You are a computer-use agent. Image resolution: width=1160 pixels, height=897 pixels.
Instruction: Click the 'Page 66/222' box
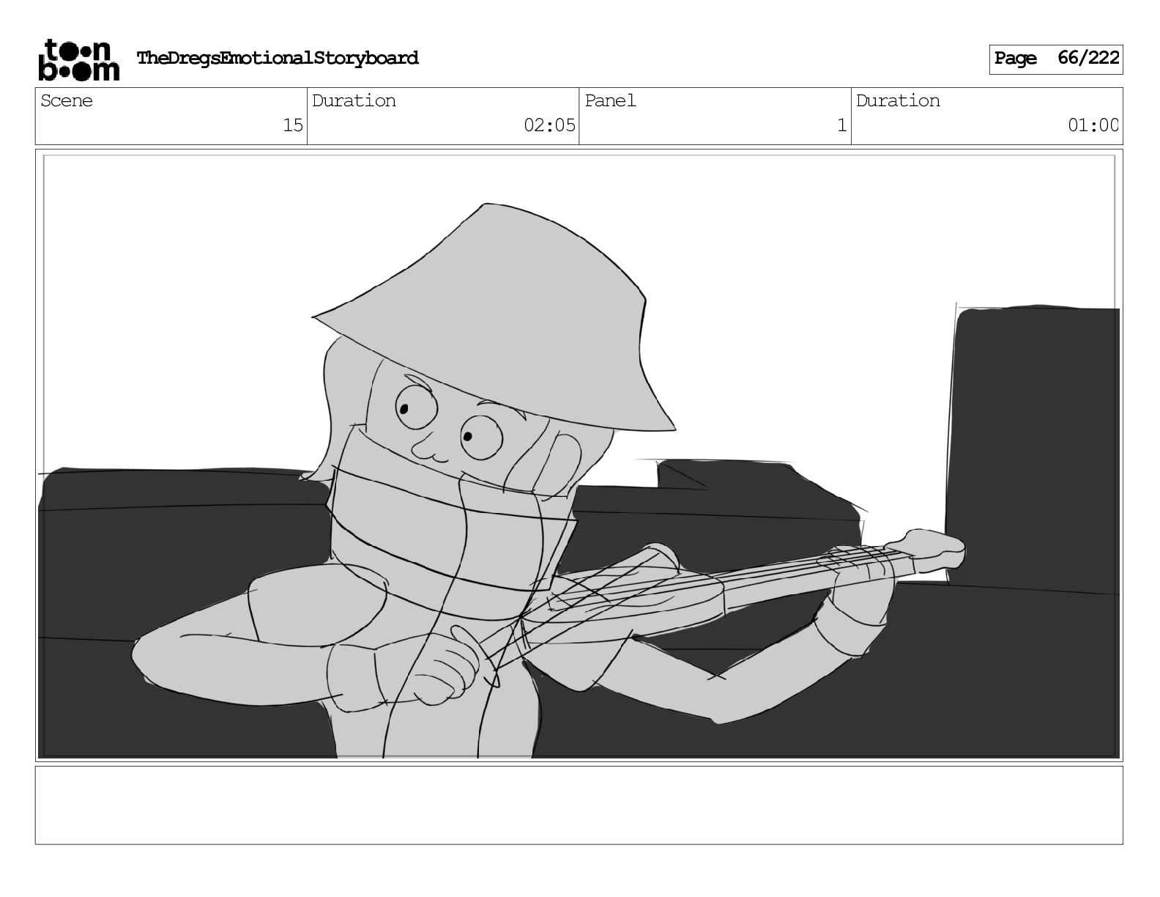[x=1055, y=59]
